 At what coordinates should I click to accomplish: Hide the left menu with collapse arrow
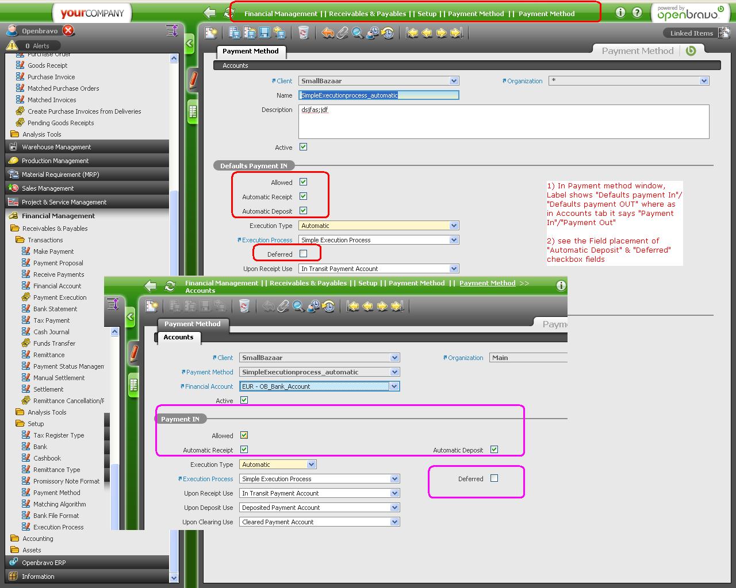190,43
